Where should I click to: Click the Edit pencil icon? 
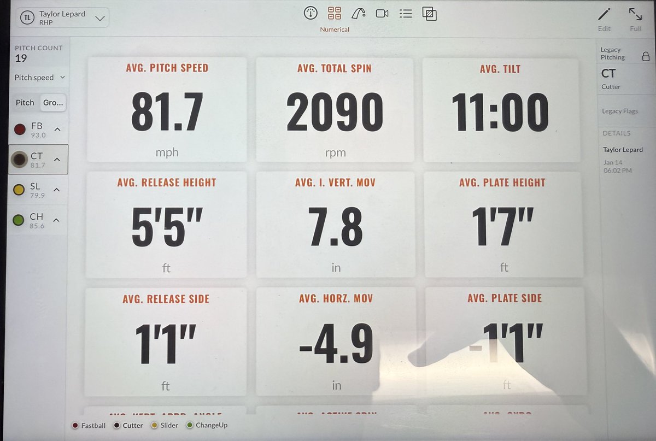604,14
